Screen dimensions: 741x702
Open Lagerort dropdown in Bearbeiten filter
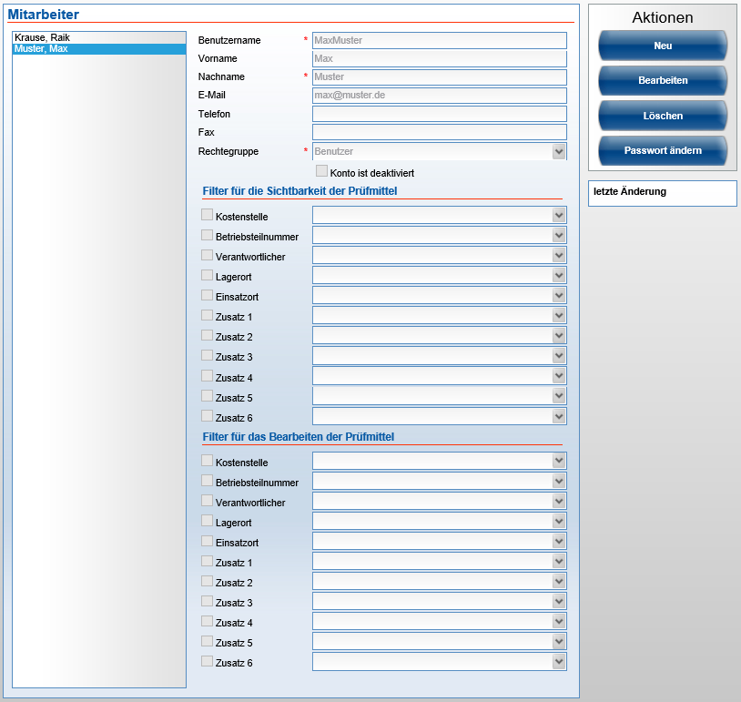pos(440,521)
